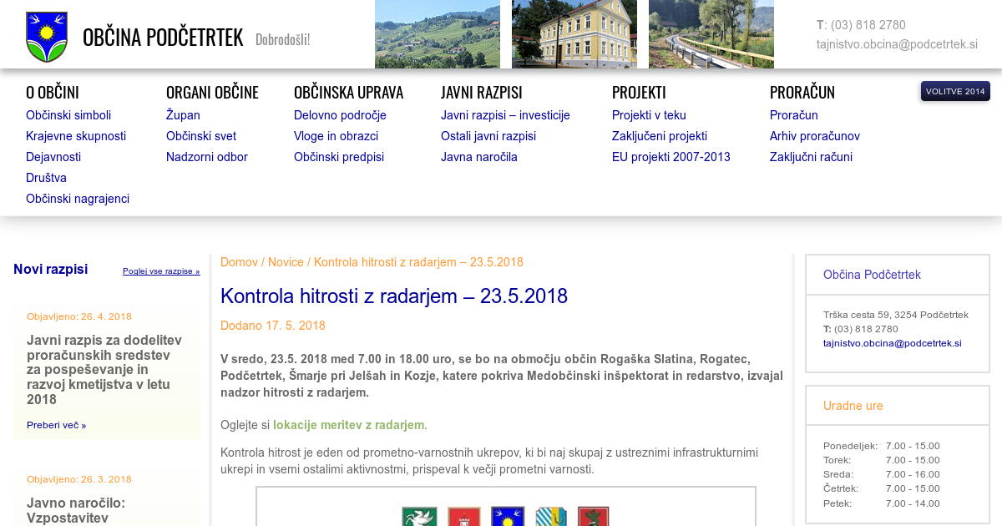Click the sidebar tajnistvo email link
This screenshot has width=1002, height=526.
[x=892, y=343]
